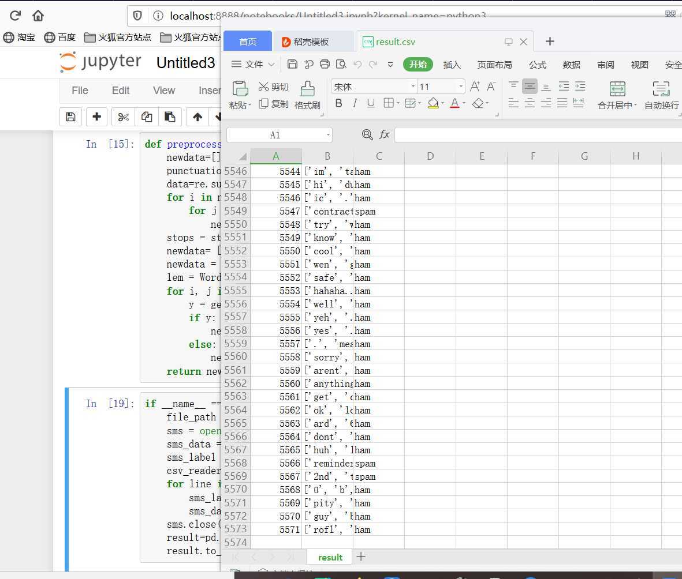Click the formula bar input field
This screenshot has width=682, height=579.
point(538,135)
